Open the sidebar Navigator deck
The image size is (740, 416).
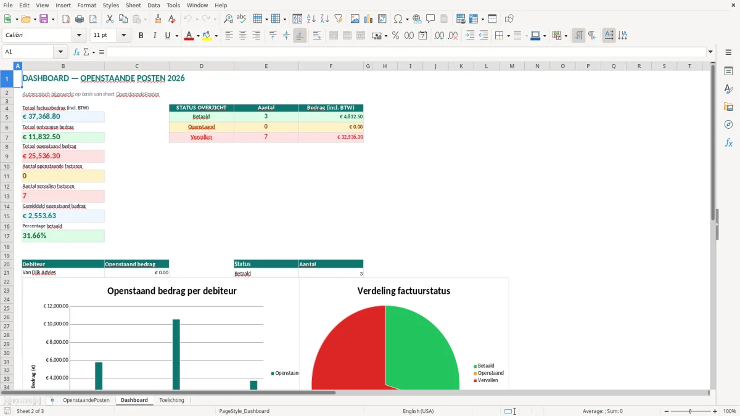728,125
